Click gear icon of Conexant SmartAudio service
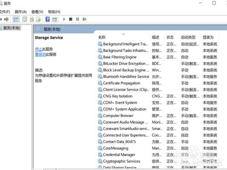 click(100, 129)
